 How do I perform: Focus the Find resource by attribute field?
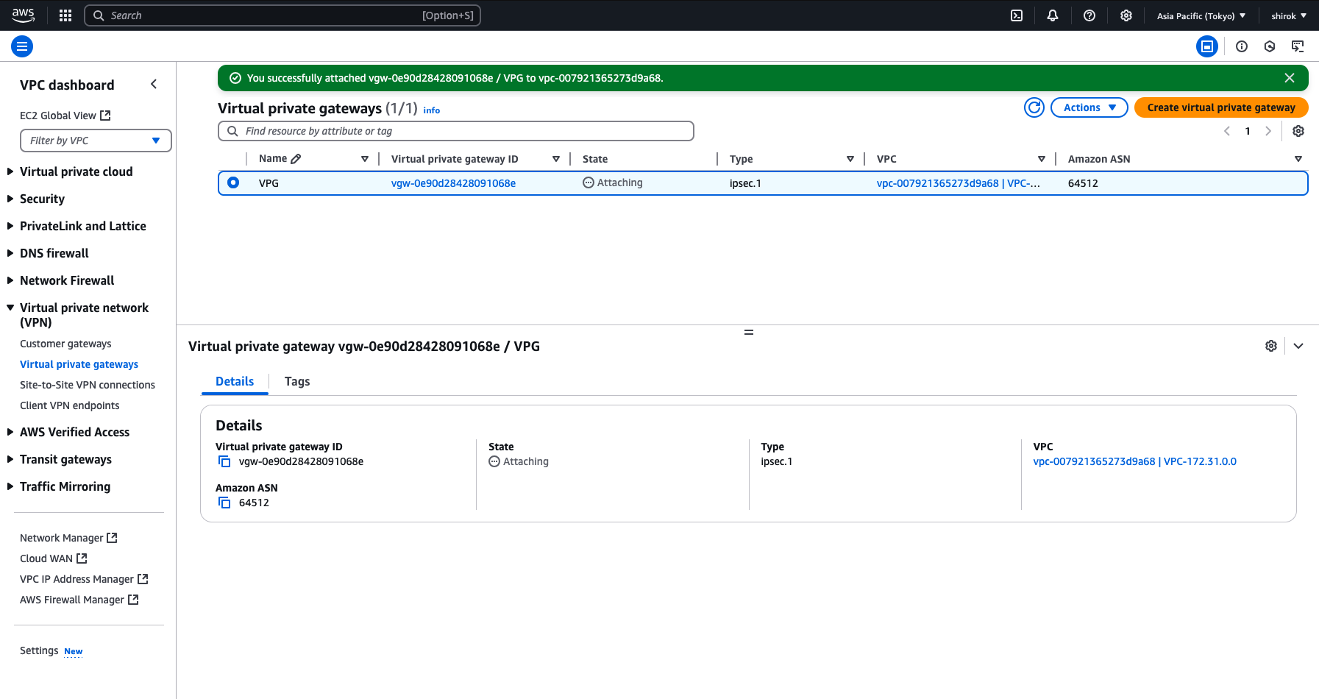(456, 131)
